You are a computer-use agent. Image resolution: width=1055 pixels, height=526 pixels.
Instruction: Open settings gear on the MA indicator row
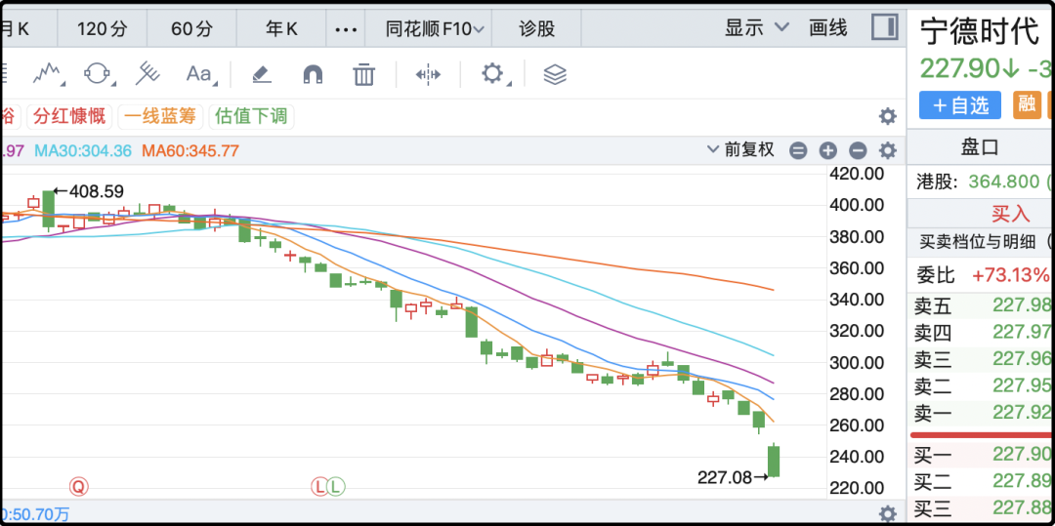(887, 150)
